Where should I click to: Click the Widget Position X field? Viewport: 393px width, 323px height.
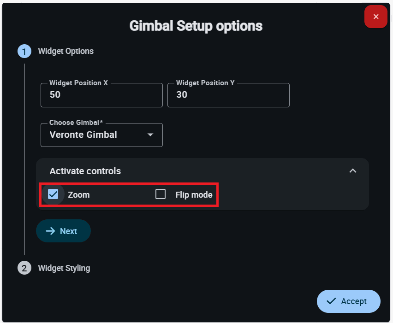point(101,95)
